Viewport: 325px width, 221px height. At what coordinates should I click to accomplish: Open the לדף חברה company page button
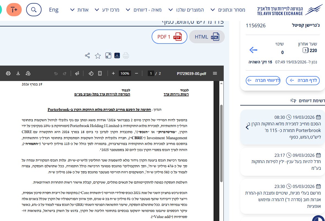pyautogui.click(x=303, y=80)
